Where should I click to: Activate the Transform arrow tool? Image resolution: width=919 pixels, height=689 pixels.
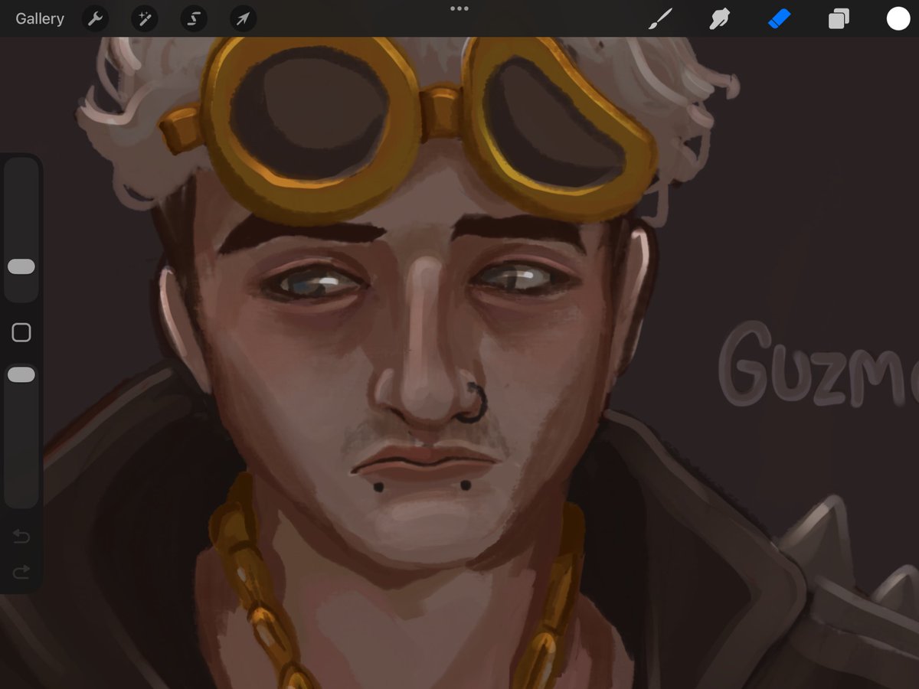tap(243, 18)
